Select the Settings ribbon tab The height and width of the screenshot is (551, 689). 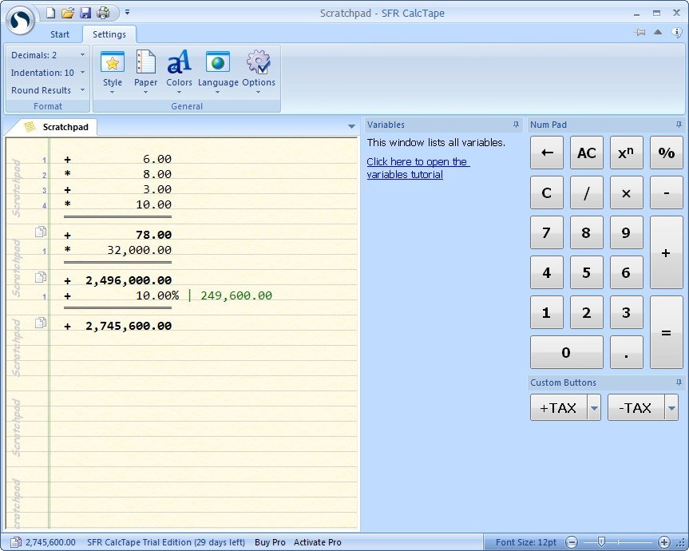pos(109,34)
